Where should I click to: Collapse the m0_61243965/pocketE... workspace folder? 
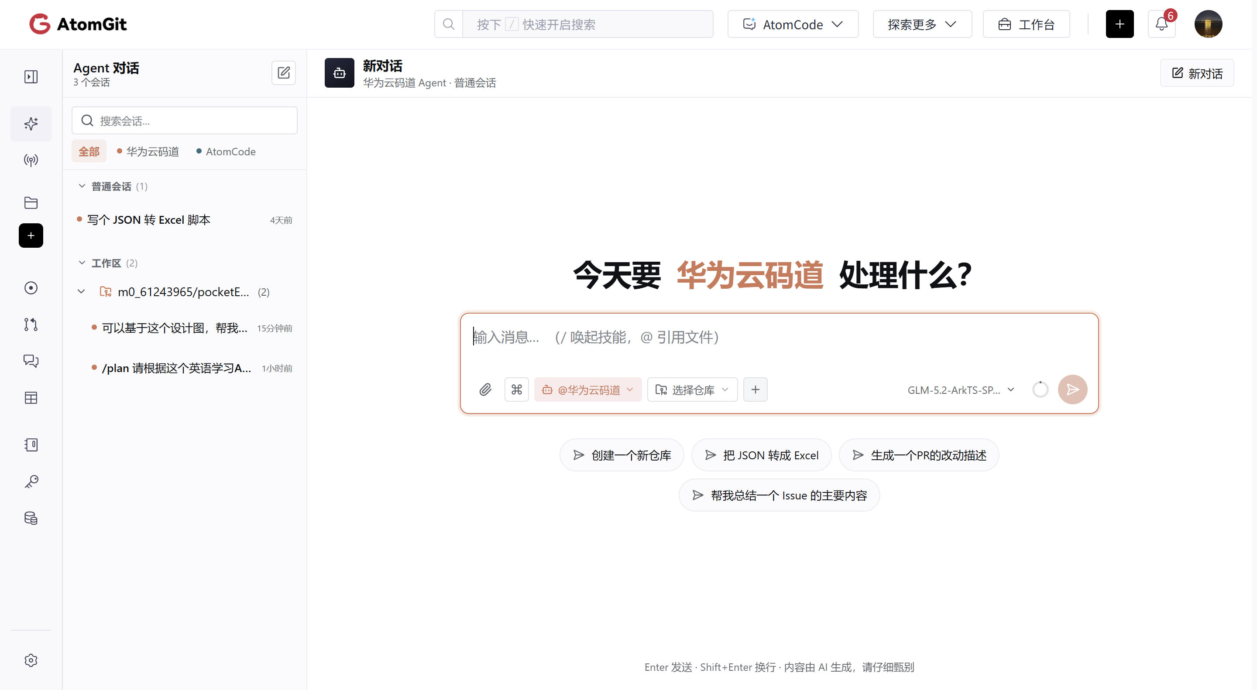point(82,292)
